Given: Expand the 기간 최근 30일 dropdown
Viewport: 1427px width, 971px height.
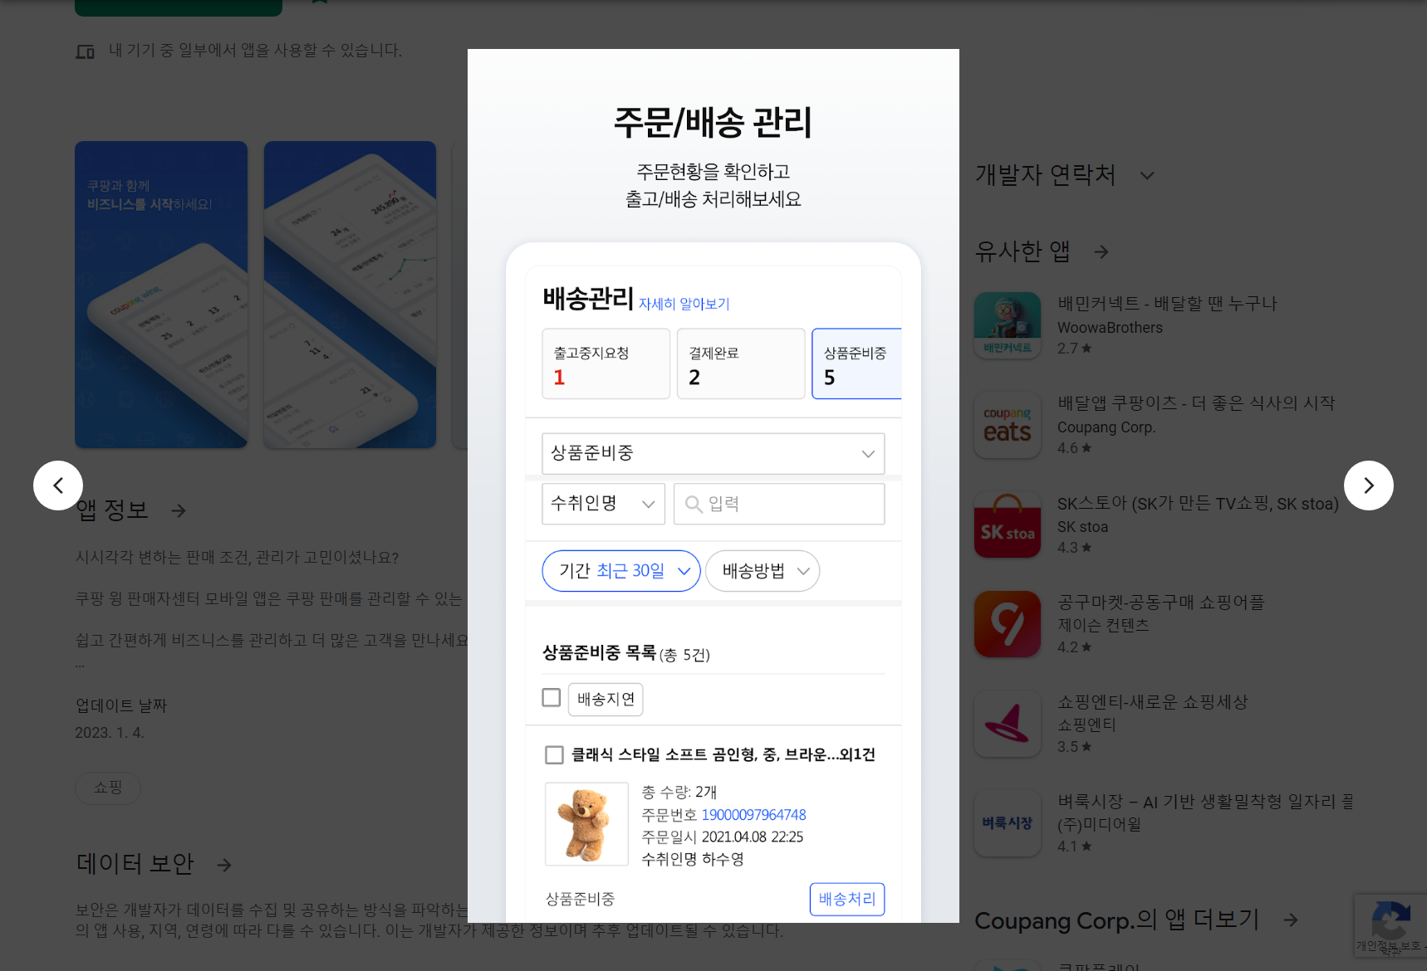Looking at the screenshot, I should pyautogui.click(x=620, y=570).
